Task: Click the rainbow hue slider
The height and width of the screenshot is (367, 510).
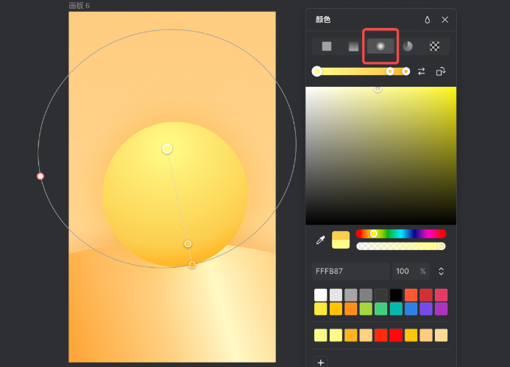Action: coord(400,233)
